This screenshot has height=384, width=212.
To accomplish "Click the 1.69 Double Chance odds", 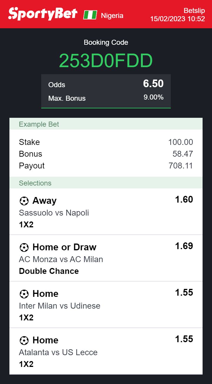I will (184, 246).
